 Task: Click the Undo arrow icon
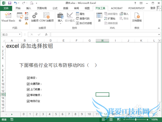(x=16, y=3)
